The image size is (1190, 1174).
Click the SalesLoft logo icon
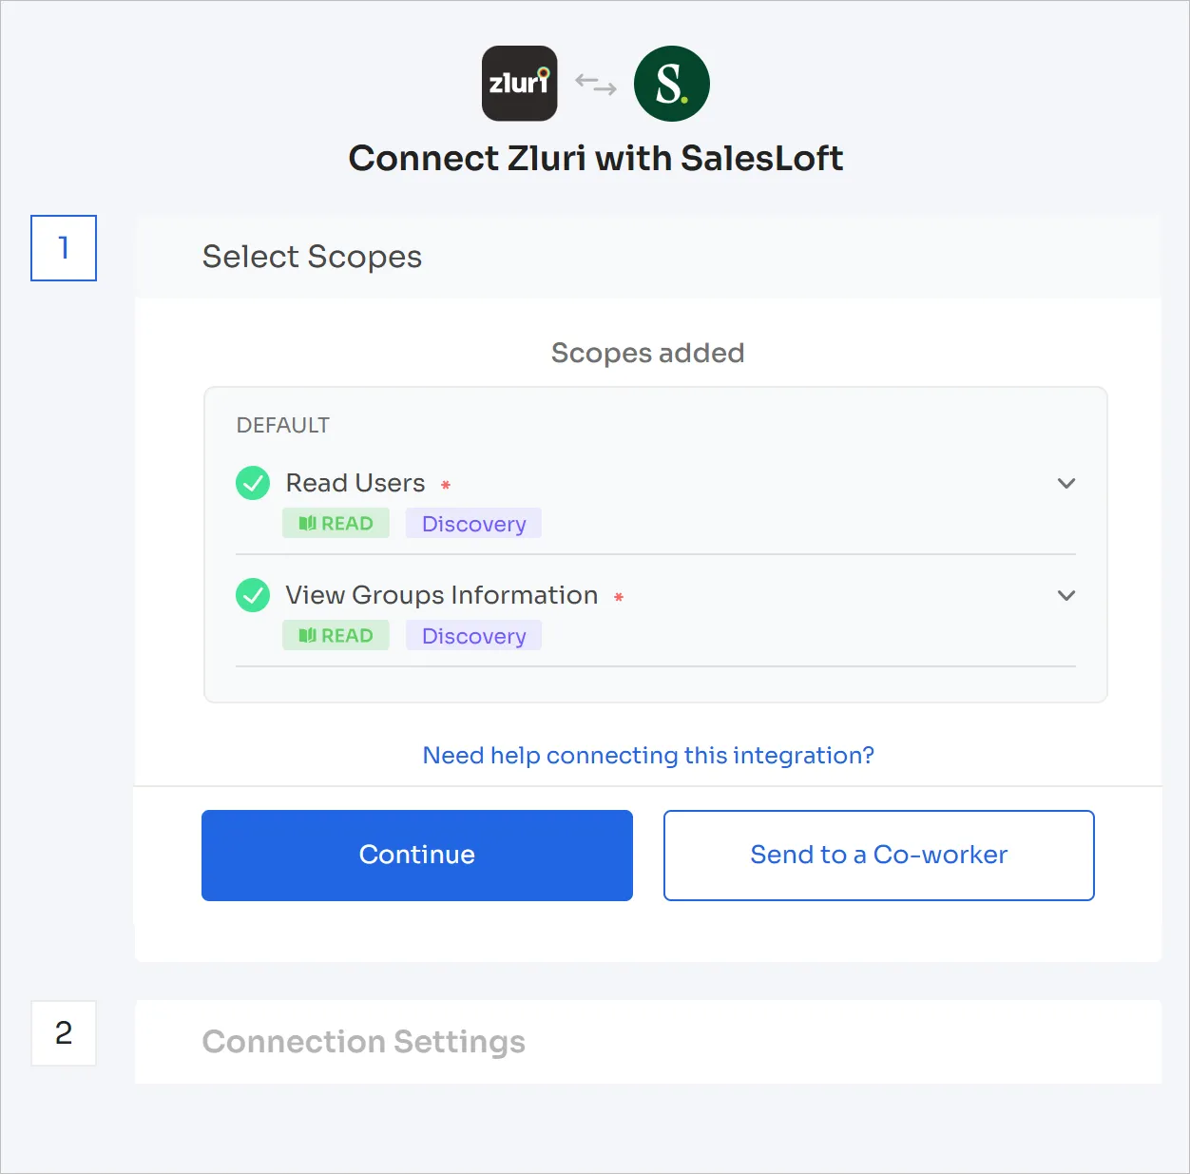[672, 84]
